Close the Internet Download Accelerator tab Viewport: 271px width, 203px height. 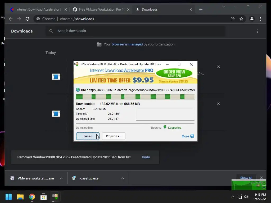66,10
